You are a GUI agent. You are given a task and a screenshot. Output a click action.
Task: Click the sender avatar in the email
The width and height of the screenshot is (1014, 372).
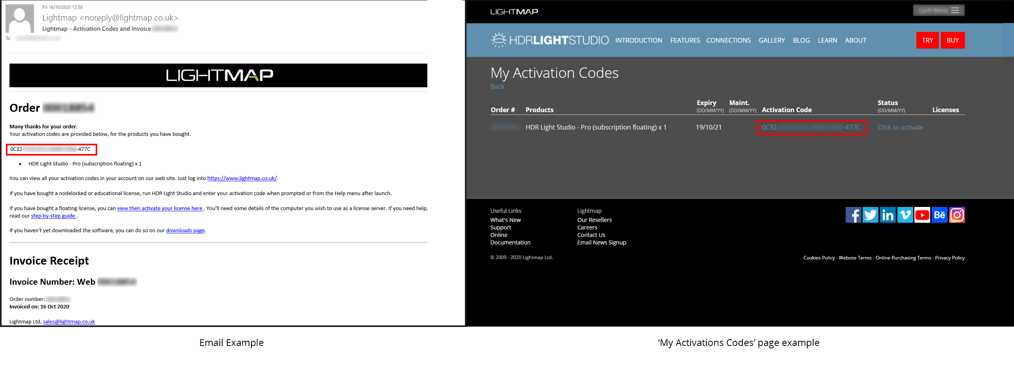click(20, 19)
